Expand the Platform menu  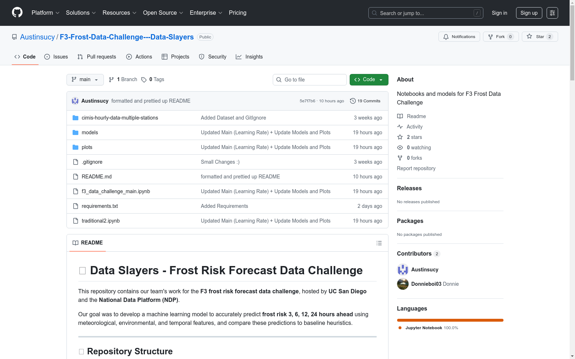(45, 13)
